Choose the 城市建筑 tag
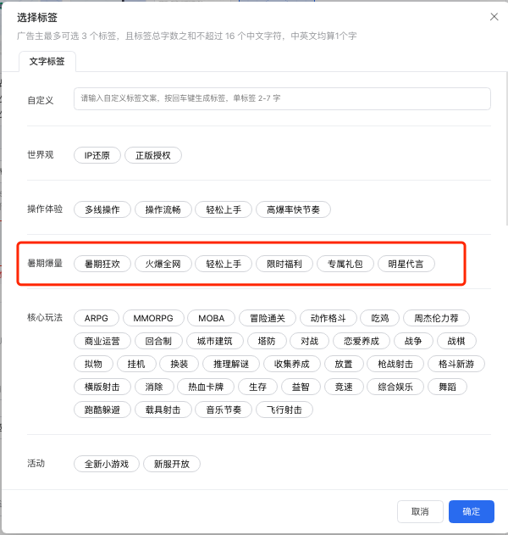This screenshot has height=535, width=508. (x=215, y=341)
